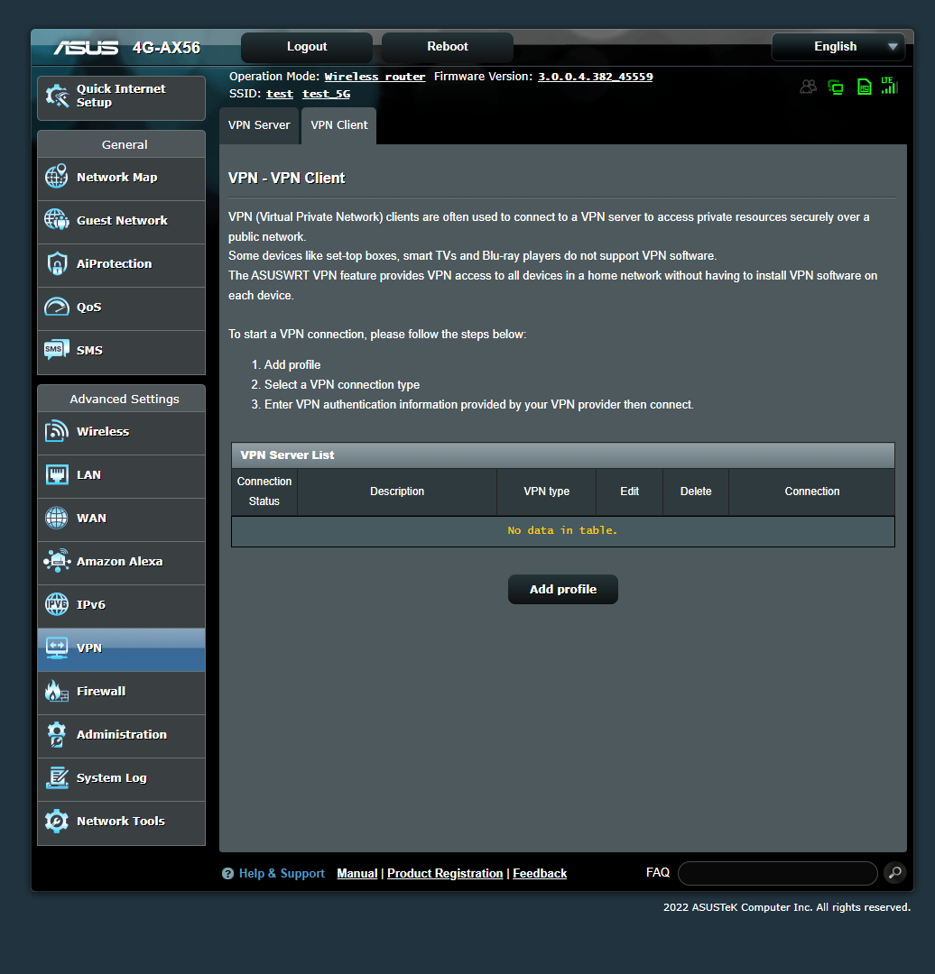The width and height of the screenshot is (935, 974).
Task: Click the Delete column header
Action: point(696,492)
